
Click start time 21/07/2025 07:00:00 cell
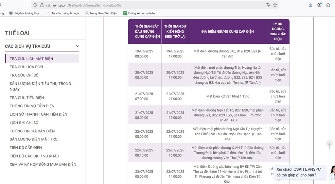pos(145,96)
